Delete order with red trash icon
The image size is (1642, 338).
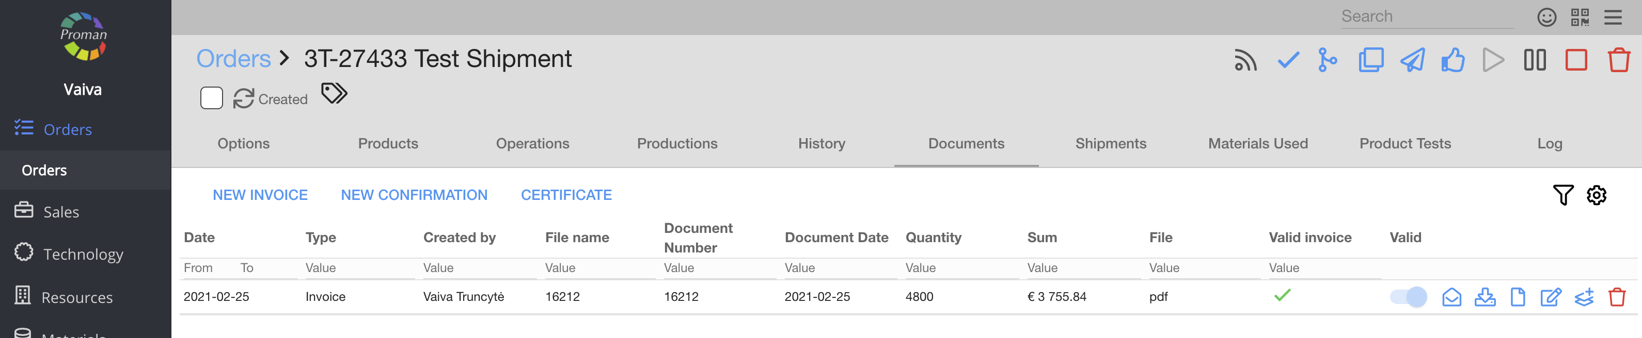click(x=1618, y=60)
